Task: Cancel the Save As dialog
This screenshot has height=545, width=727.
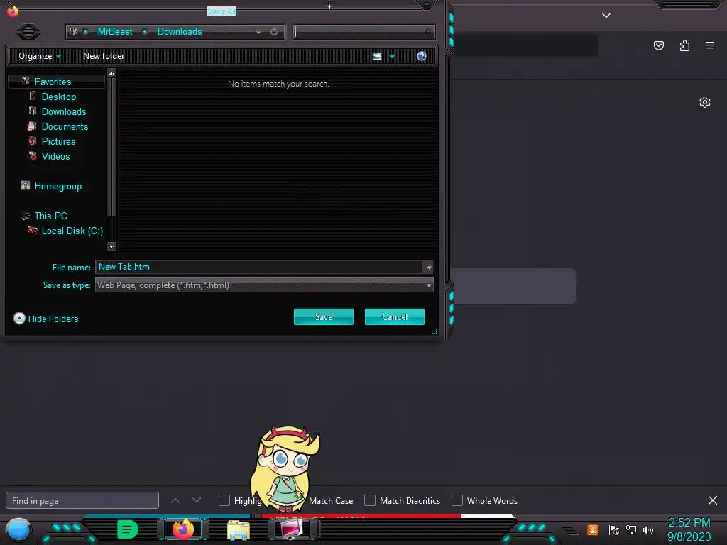Action: click(395, 317)
